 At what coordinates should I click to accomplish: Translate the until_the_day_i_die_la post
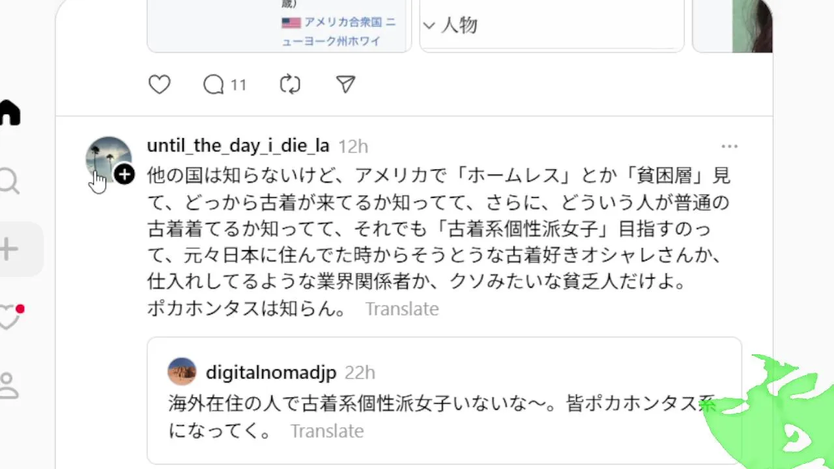401,309
